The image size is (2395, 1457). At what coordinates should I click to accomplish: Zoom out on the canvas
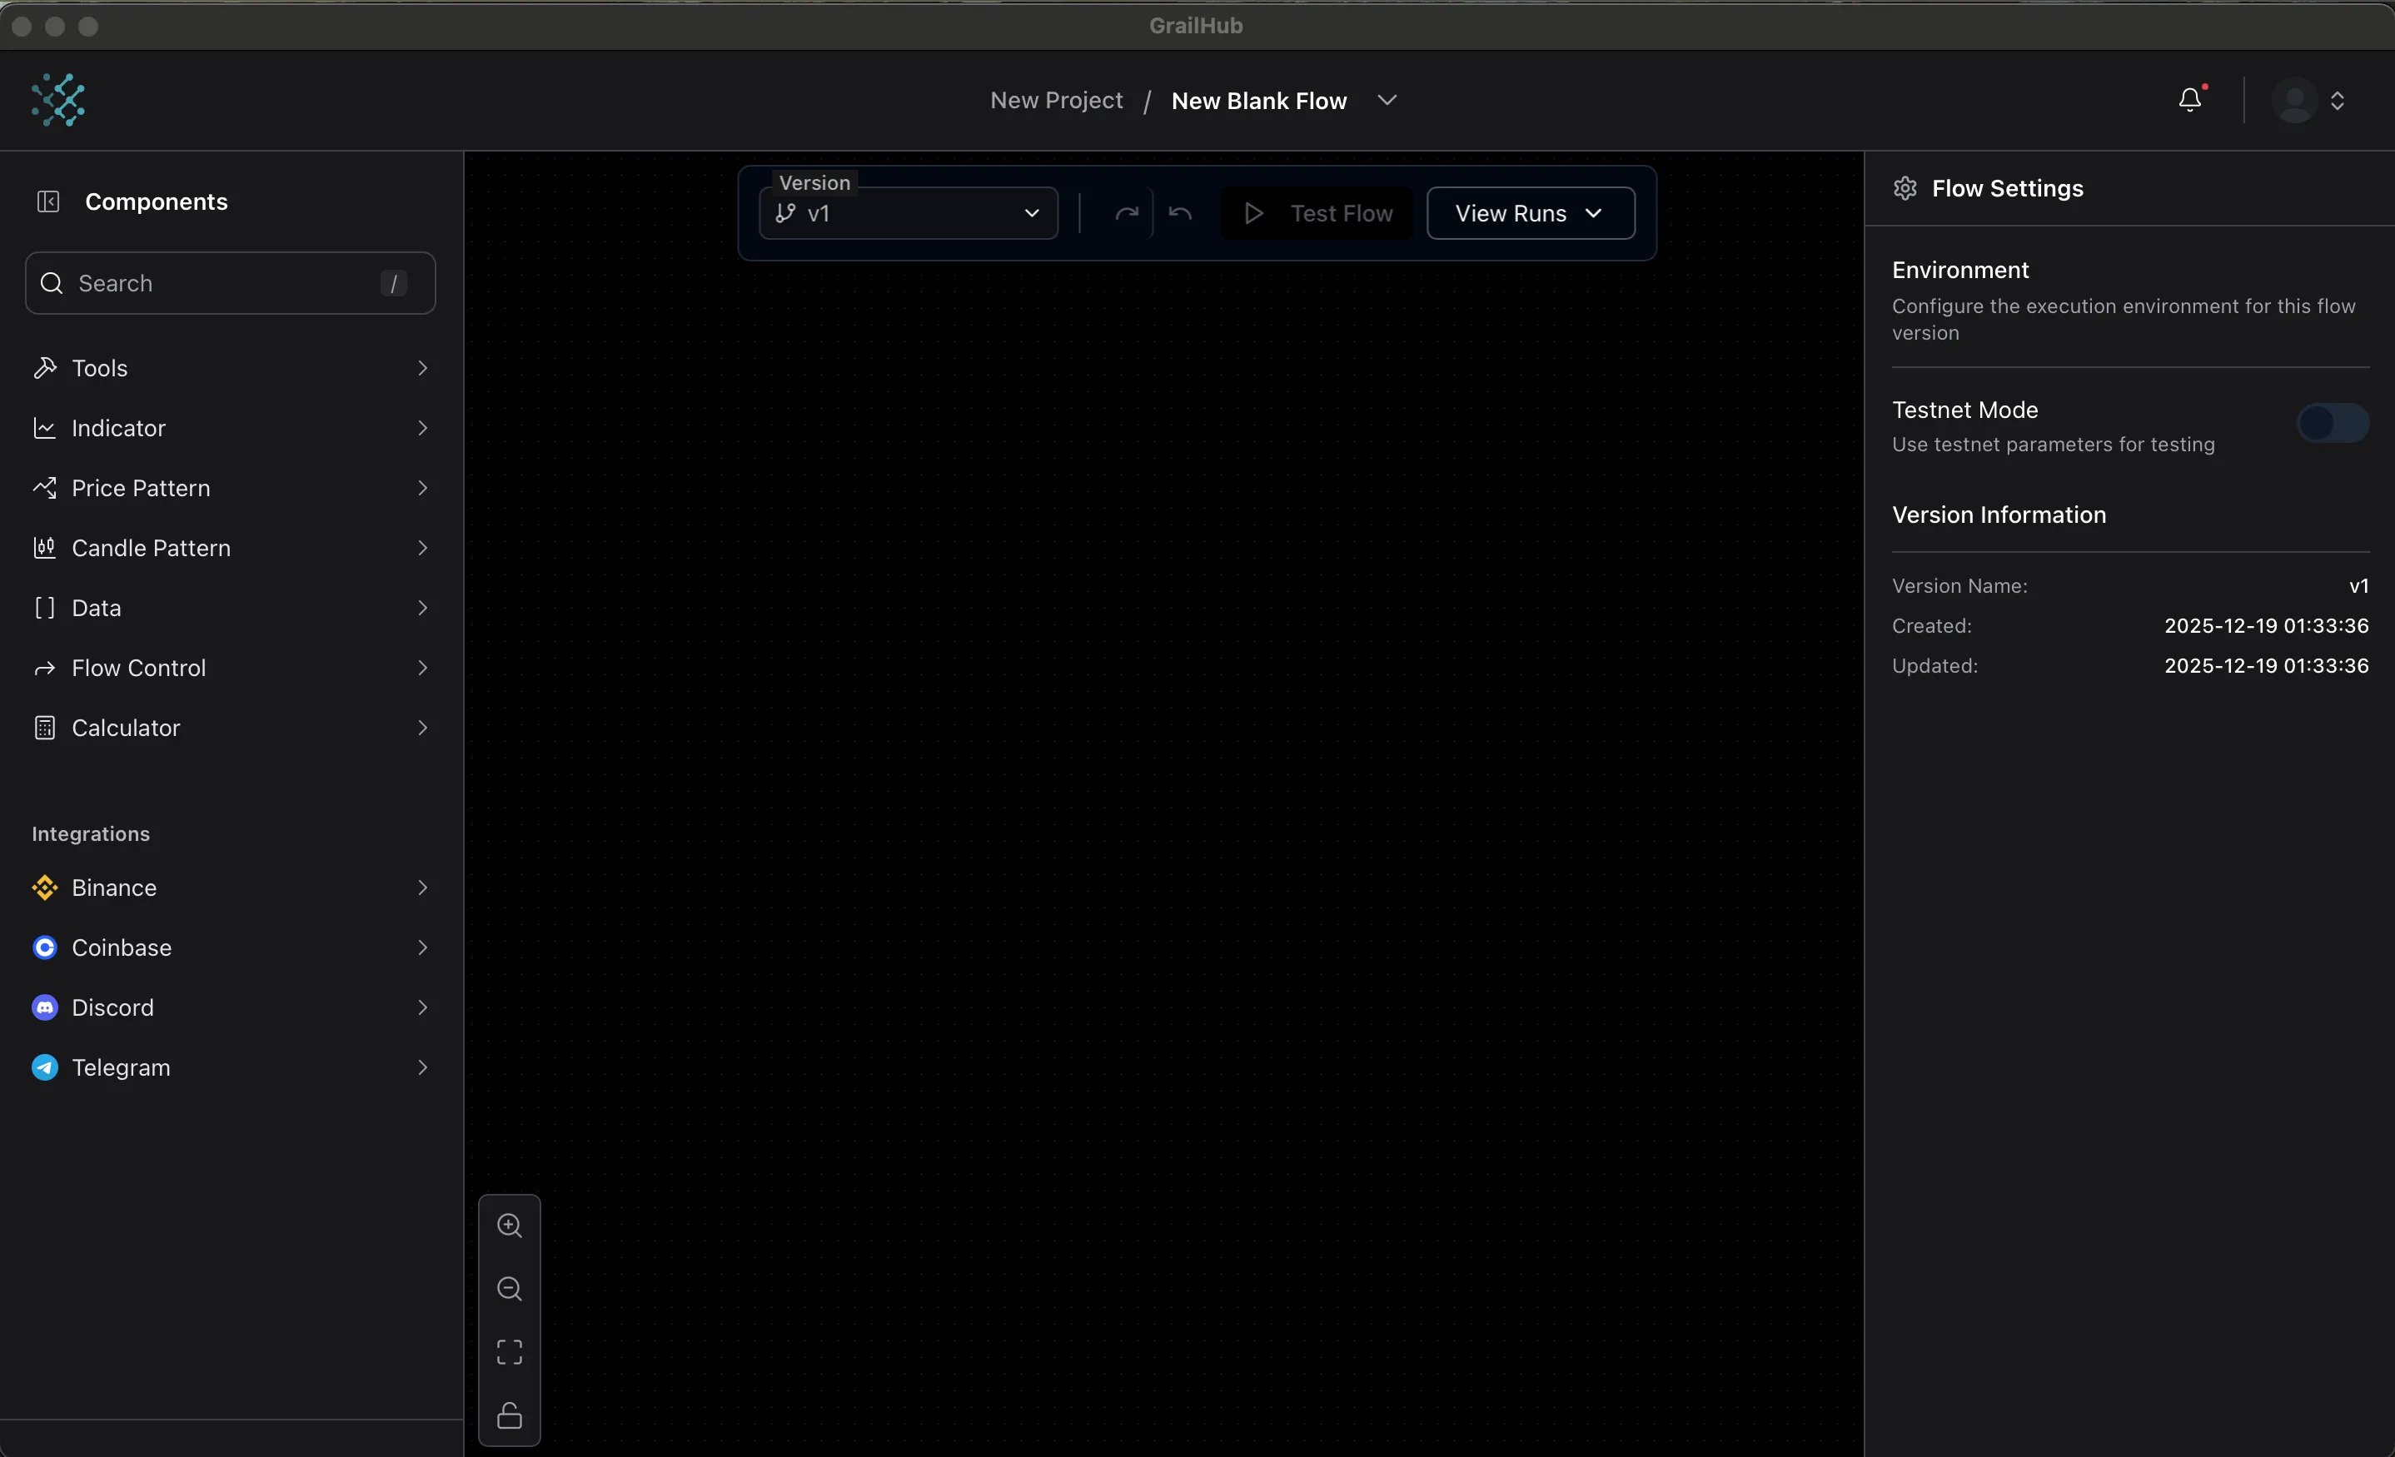pos(510,1290)
